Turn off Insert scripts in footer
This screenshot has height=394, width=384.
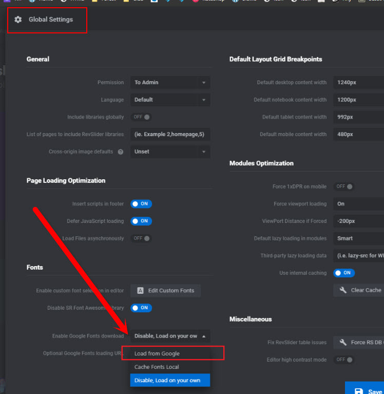141,204
